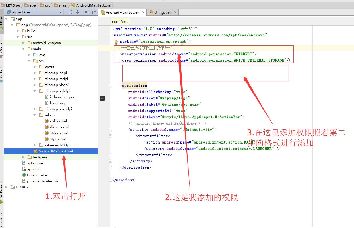This screenshot has height=228, width=354.
Task: Select build.gradle in the project tree
Action: coord(37,175)
